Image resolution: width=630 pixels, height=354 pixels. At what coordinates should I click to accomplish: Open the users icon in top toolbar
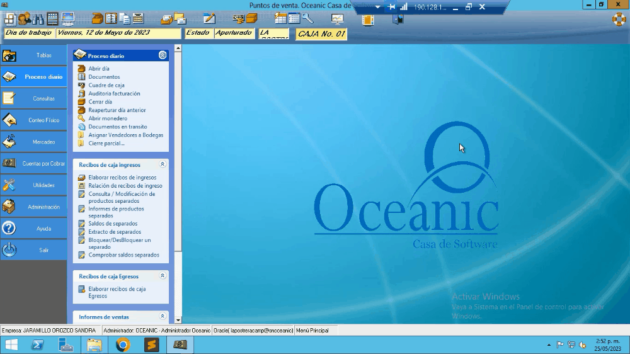[24, 19]
